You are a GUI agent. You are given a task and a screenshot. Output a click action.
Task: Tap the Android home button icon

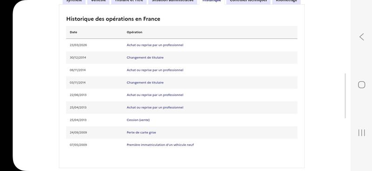pyautogui.click(x=361, y=85)
